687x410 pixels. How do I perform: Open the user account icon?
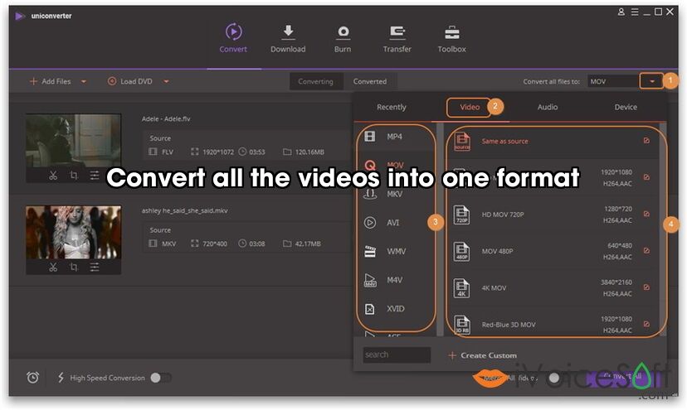(621, 12)
